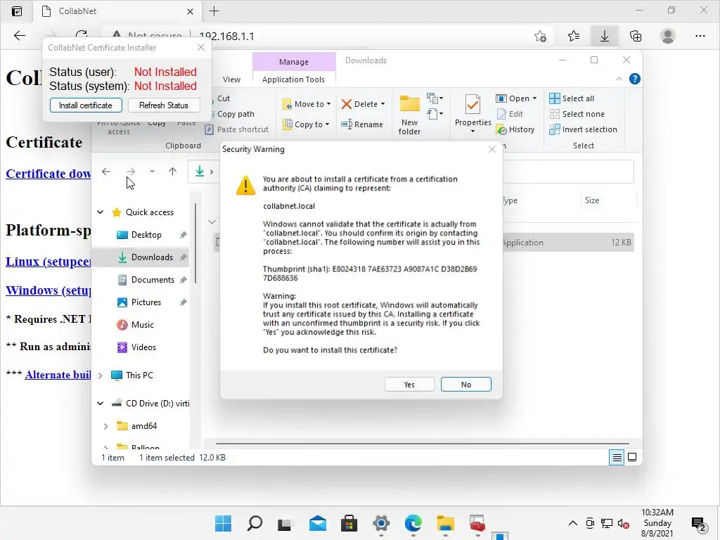Image resolution: width=720 pixels, height=540 pixels.
Task: Click Explorer back navigation arrow
Action: (106, 172)
